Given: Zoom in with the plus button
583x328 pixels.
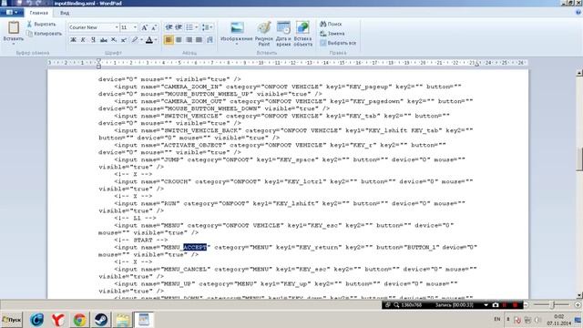Looking at the screenshot, I should (x=578, y=305).
